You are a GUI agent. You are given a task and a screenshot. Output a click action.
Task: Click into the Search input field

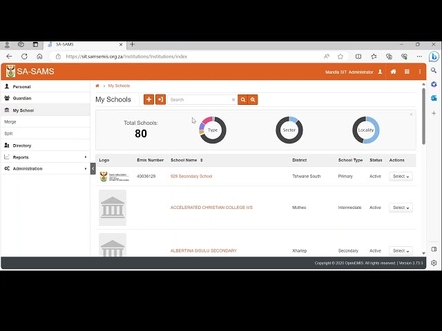pyautogui.click(x=200, y=99)
